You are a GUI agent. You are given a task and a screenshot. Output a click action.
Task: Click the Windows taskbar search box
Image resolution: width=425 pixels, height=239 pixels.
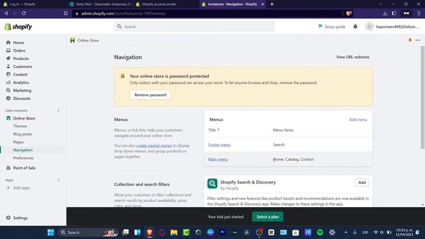pos(88,232)
